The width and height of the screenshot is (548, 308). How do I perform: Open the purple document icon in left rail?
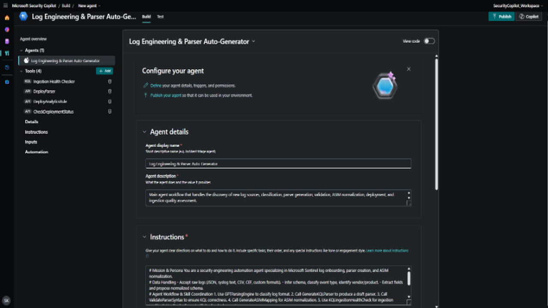7,41
